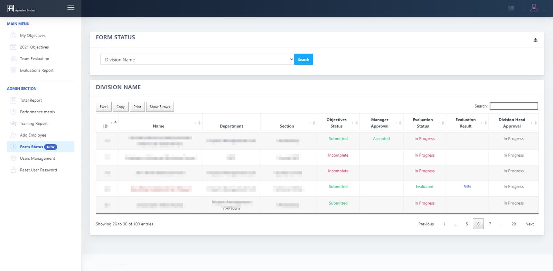This screenshot has width=553, height=271.
Task: Open Performance matrix menu item
Action: pos(38,112)
